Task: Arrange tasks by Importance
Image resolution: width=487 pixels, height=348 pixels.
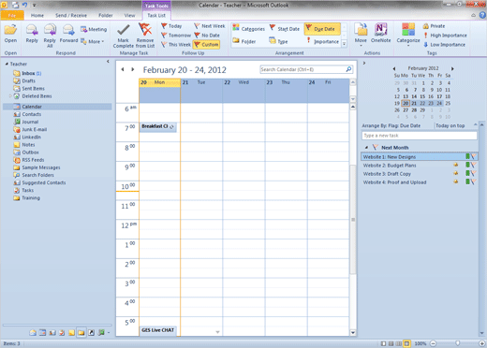Action: pos(322,41)
